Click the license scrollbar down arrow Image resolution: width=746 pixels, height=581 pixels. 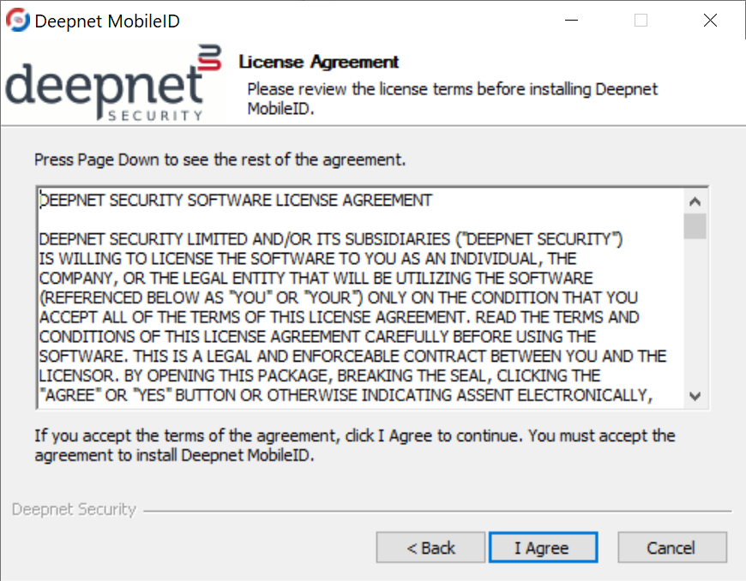point(695,396)
